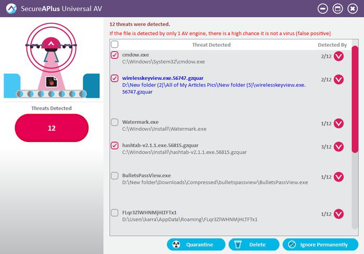Click the bulletspassview Downloads\Compressed path
The height and width of the screenshot is (254, 364).
pyautogui.click(x=215, y=182)
